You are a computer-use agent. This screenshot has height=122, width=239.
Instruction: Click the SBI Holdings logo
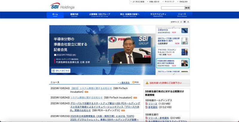click(62, 6)
